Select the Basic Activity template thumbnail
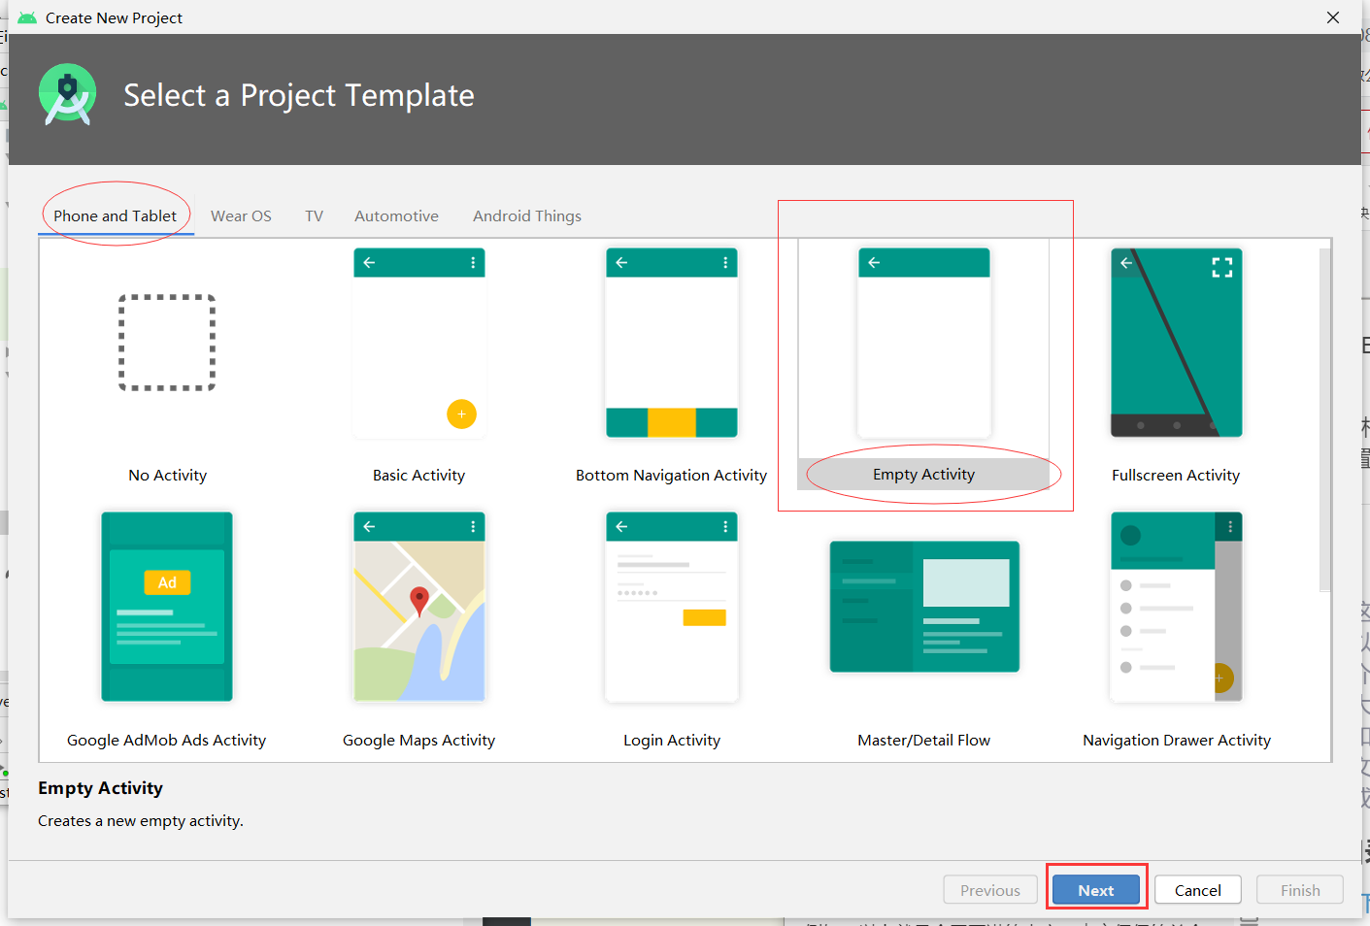The width and height of the screenshot is (1370, 926). (419, 343)
